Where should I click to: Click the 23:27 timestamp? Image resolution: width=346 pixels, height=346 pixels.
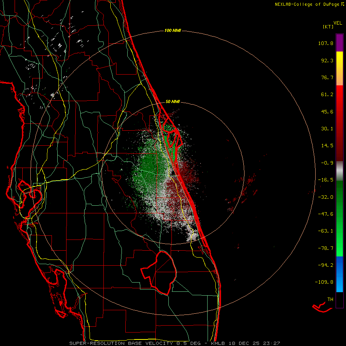pos(272,343)
